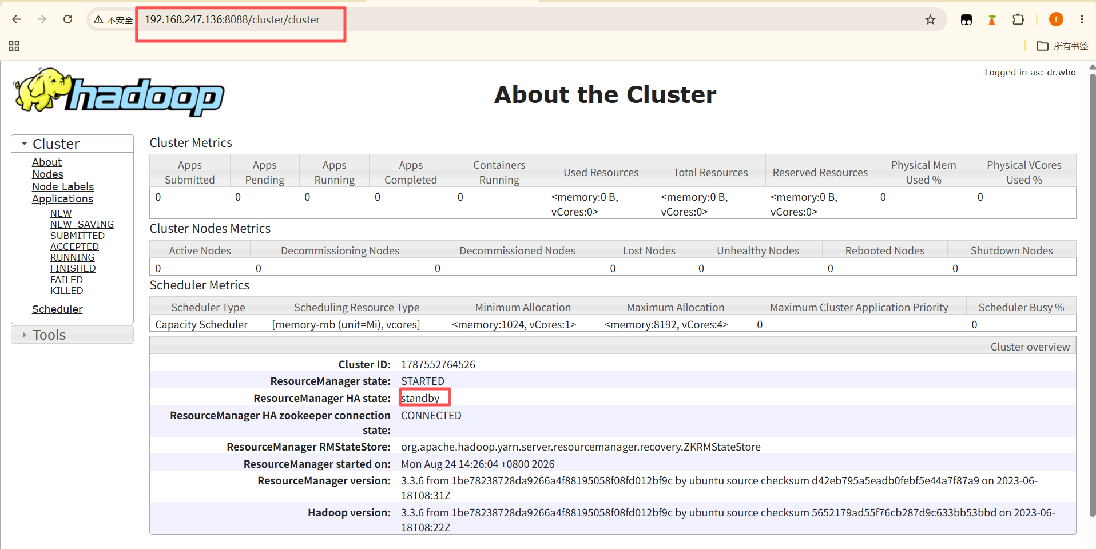Screen dimensions: 1096x549
Task: Collapse the Cluster sidebar section
Action: pyautogui.click(x=72, y=144)
